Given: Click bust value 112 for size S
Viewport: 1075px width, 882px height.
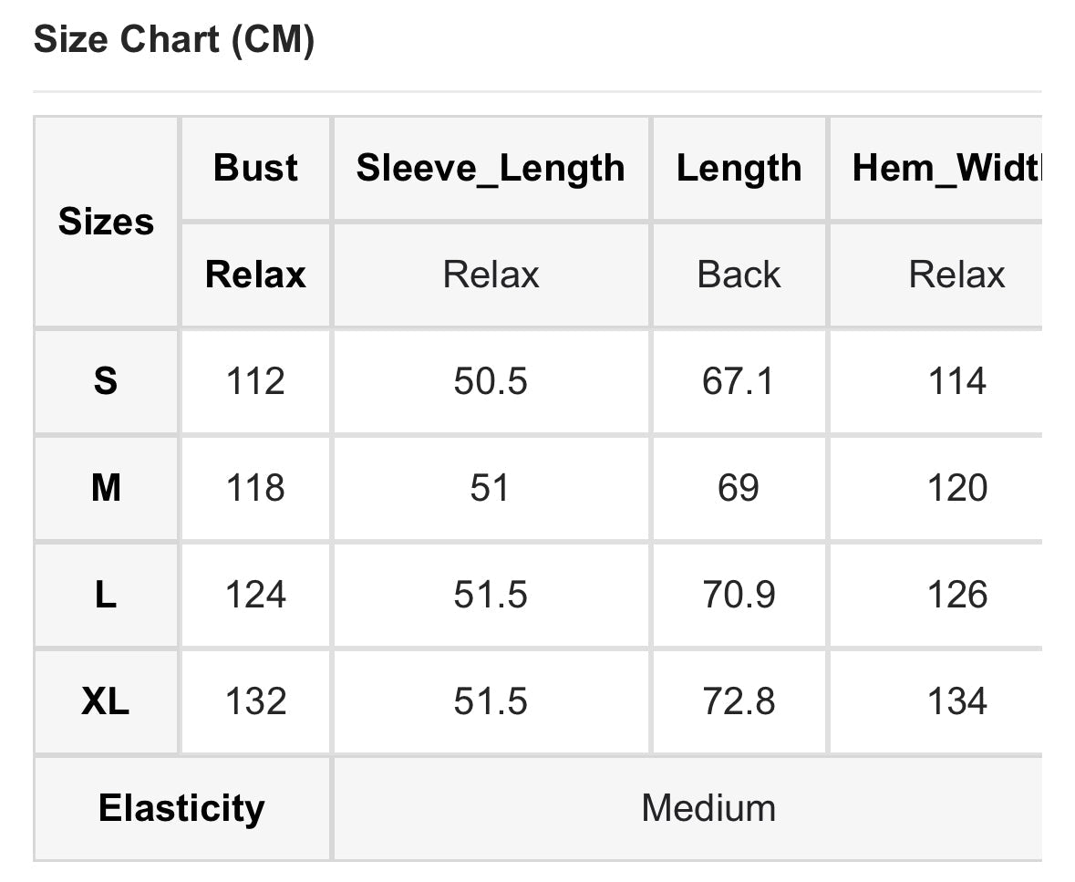Looking at the screenshot, I should [255, 381].
